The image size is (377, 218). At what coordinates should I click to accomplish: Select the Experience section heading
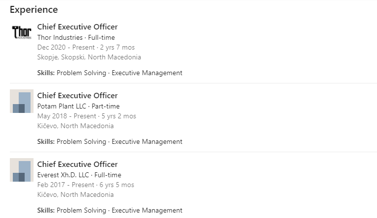pyautogui.click(x=34, y=10)
